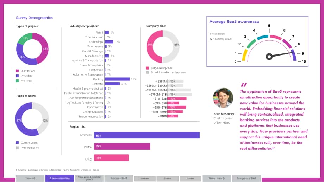Open the Foreword tab
324x182 pixels.
click(x=30, y=178)
